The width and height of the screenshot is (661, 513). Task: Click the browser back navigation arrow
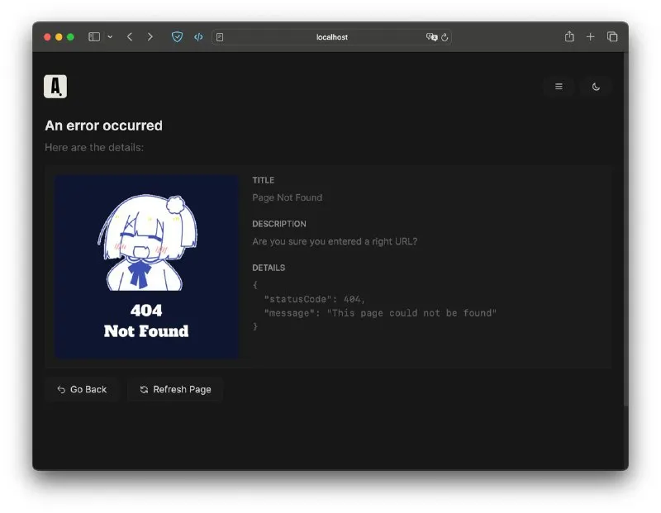point(130,36)
